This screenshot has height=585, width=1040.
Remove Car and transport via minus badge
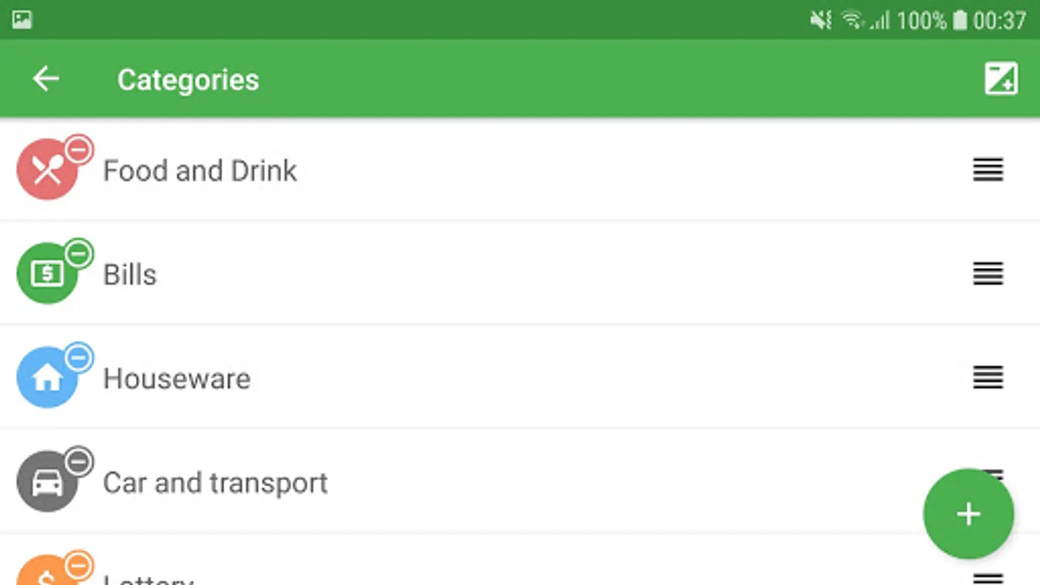[x=79, y=462]
